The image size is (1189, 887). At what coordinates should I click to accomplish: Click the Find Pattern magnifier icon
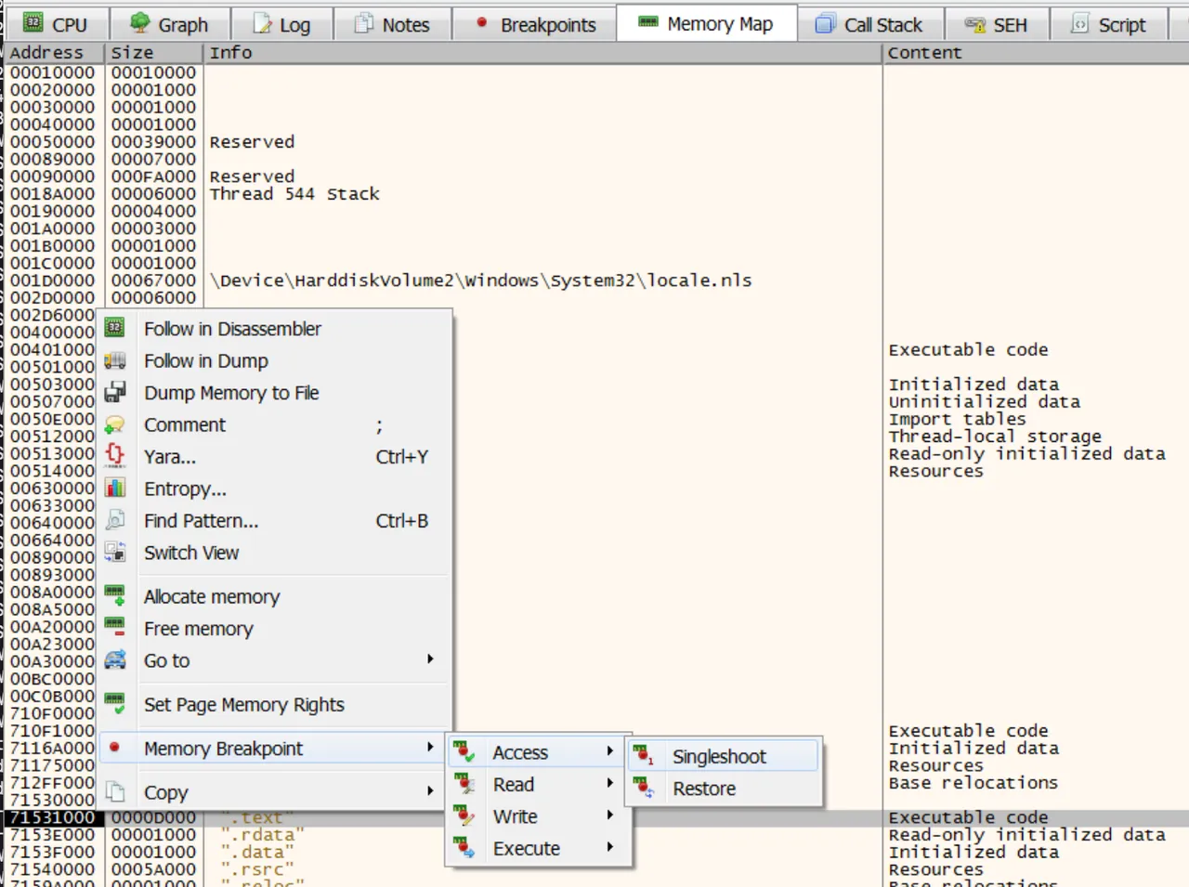pyautogui.click(x=114, y=520)
